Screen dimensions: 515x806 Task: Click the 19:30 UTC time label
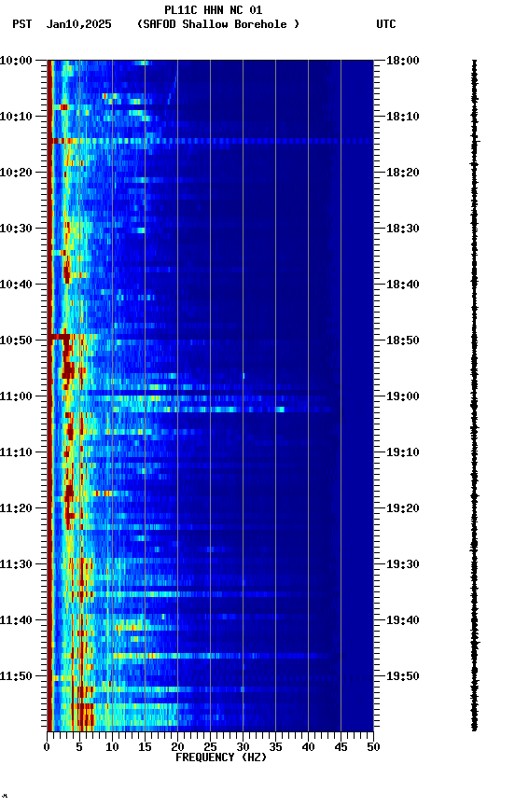point(403,565)
